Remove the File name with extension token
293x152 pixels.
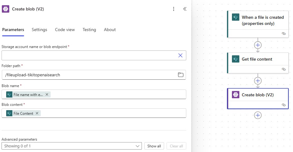click(47, 94)
